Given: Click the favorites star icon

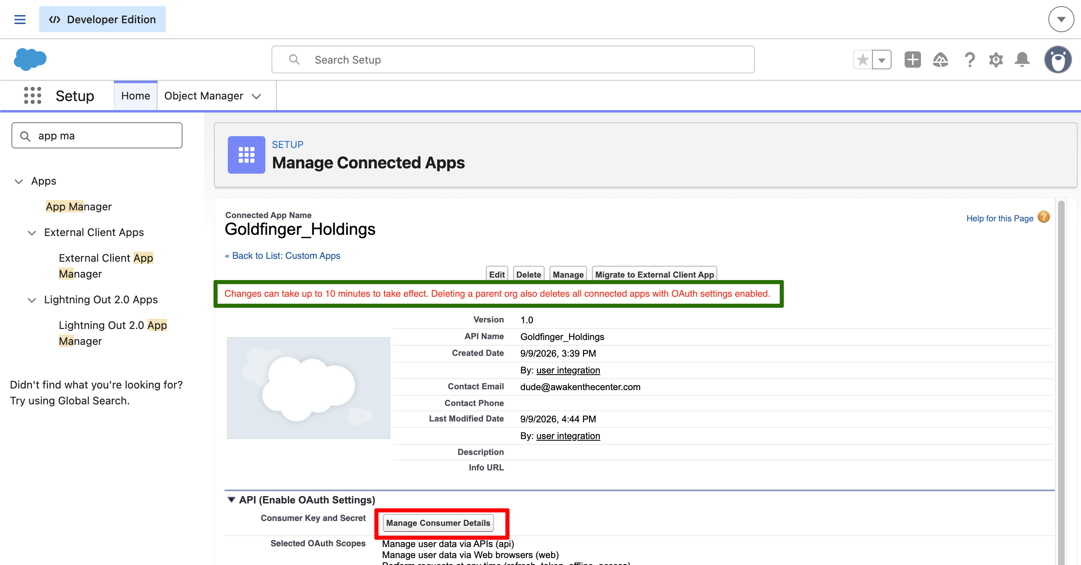Looking at the screenshot, I should click(863, 60).
